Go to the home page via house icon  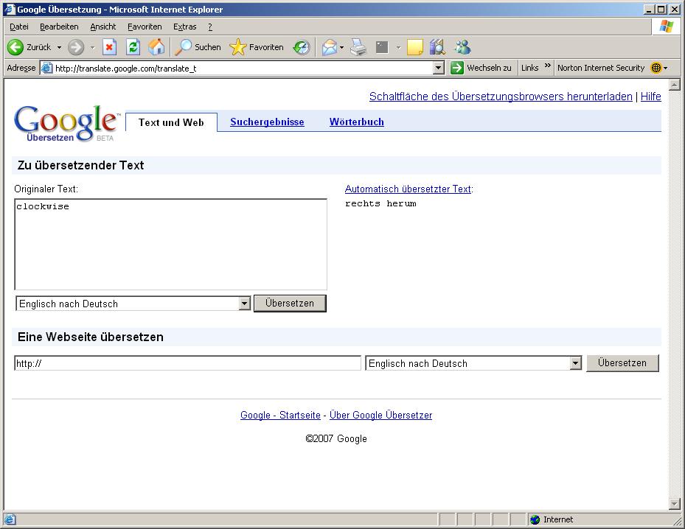click(x=156, y=47)
